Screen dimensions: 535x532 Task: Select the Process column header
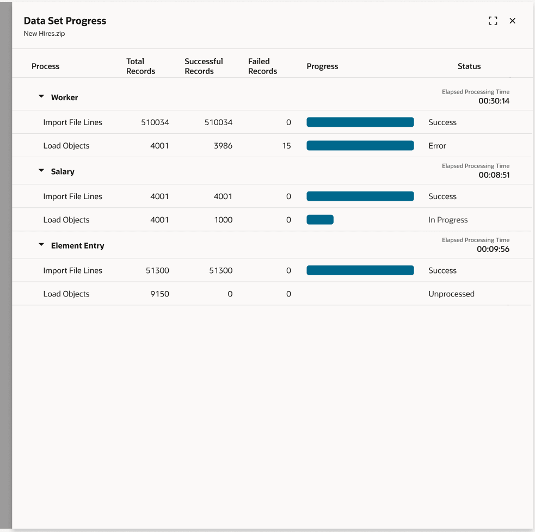pos(45,66)
